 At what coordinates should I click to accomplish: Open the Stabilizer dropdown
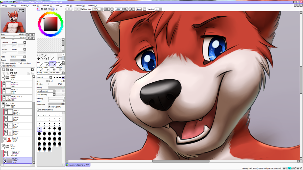pyautogui.click(x=161, y=9)
